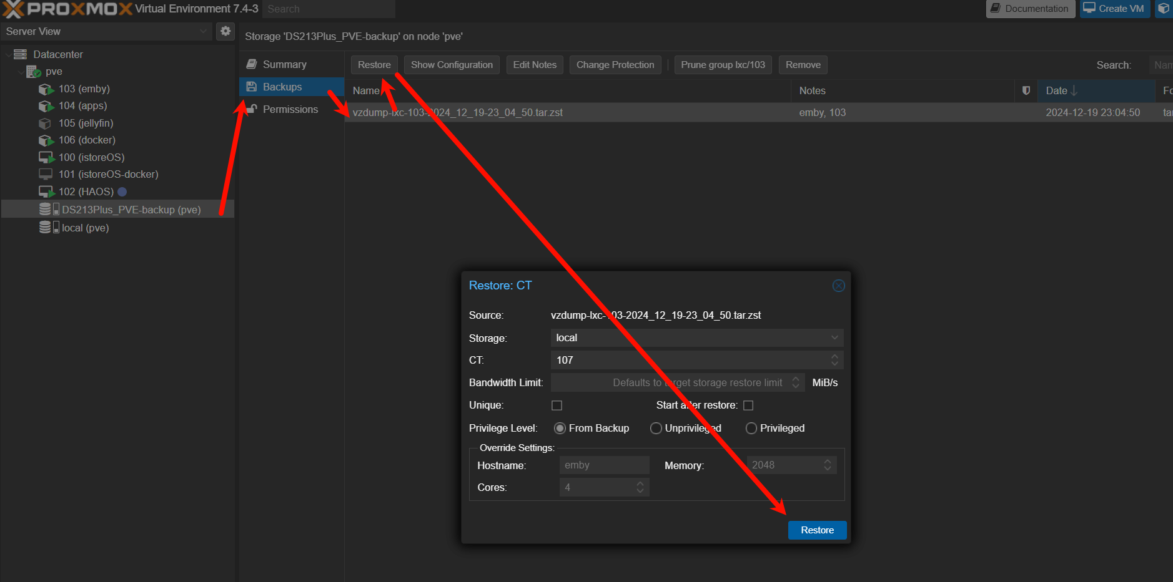Select Privileged privilege level
The width and height of the screenshot is (1173, 582).
click(x=751, y=428)
